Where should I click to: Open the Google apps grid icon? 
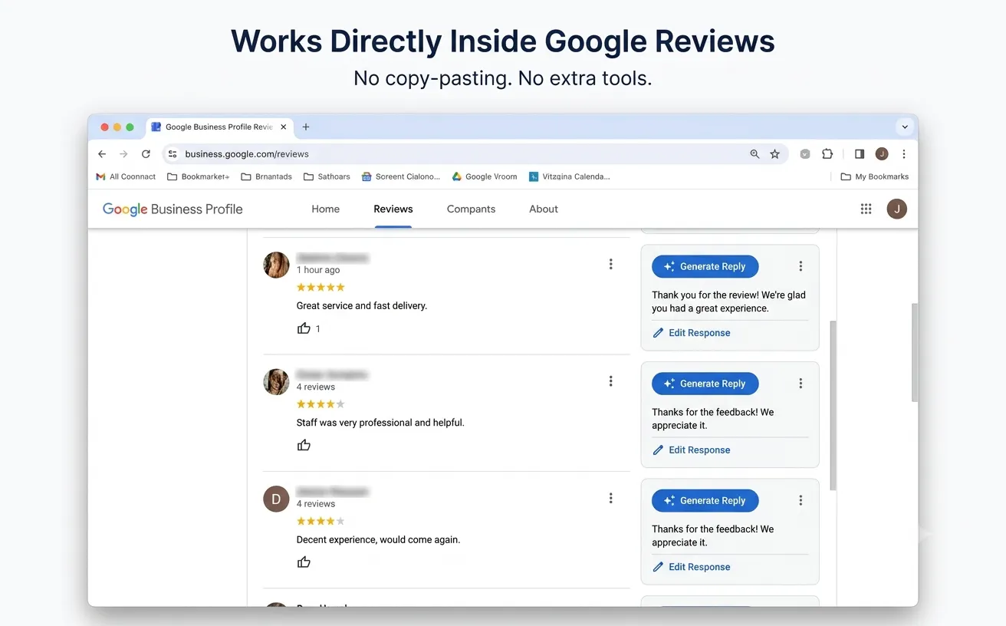pyautogui.click(x=866, y=209)
